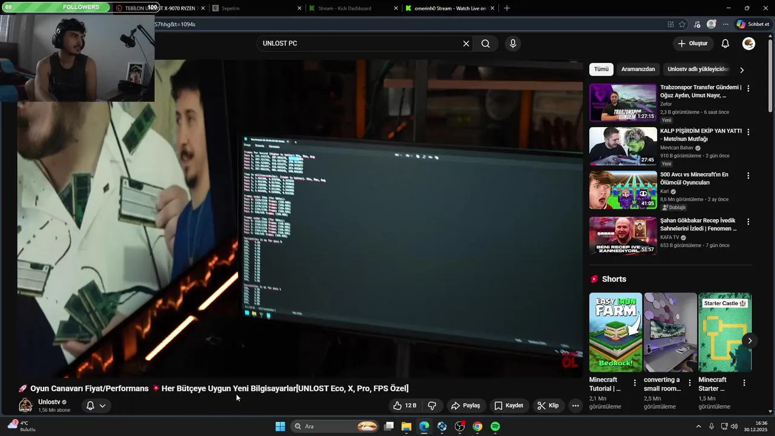Open a new browser tab

tap(507, 8)
